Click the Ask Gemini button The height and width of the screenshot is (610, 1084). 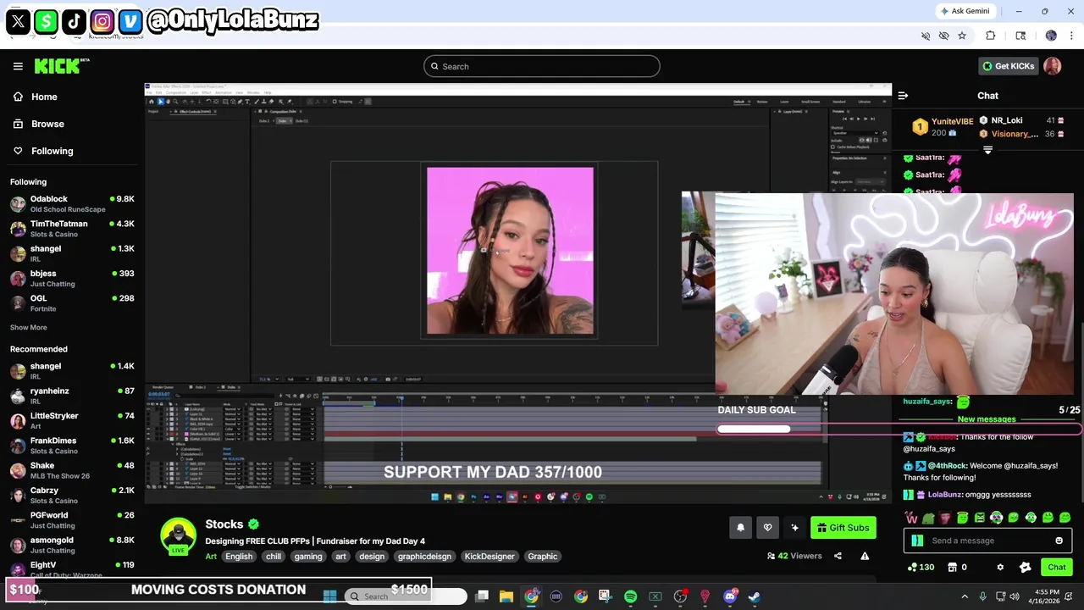[x=964, y=11]
